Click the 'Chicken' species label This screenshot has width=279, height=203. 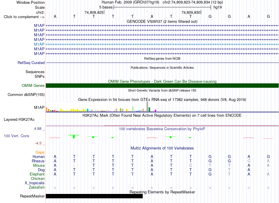[38, 178]
